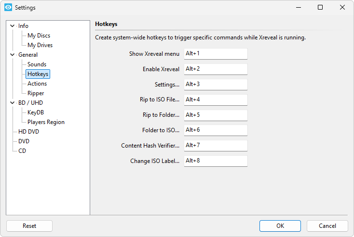
Task: Open HD DVD settings
Action: click(28, 132)
